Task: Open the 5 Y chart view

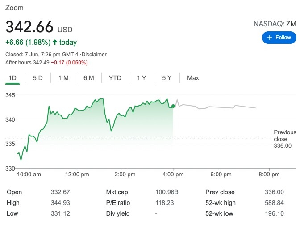Action: coord(167,78)
